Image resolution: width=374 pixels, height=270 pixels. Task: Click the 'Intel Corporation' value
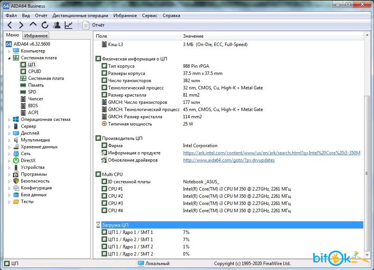200,146
